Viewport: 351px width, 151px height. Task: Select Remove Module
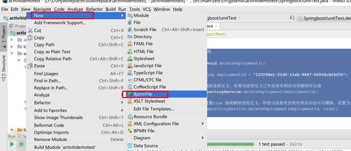[76, 140]
